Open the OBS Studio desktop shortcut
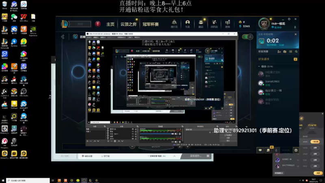The width and height of the screenshot is (325, 183). tap(24, 93)
